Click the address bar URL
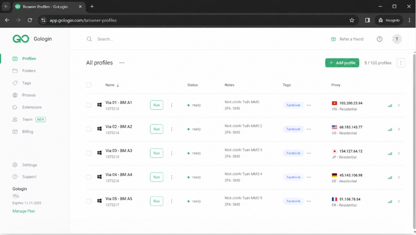The height and width of the screenshot is (235, 416). (x=83, y=21)
